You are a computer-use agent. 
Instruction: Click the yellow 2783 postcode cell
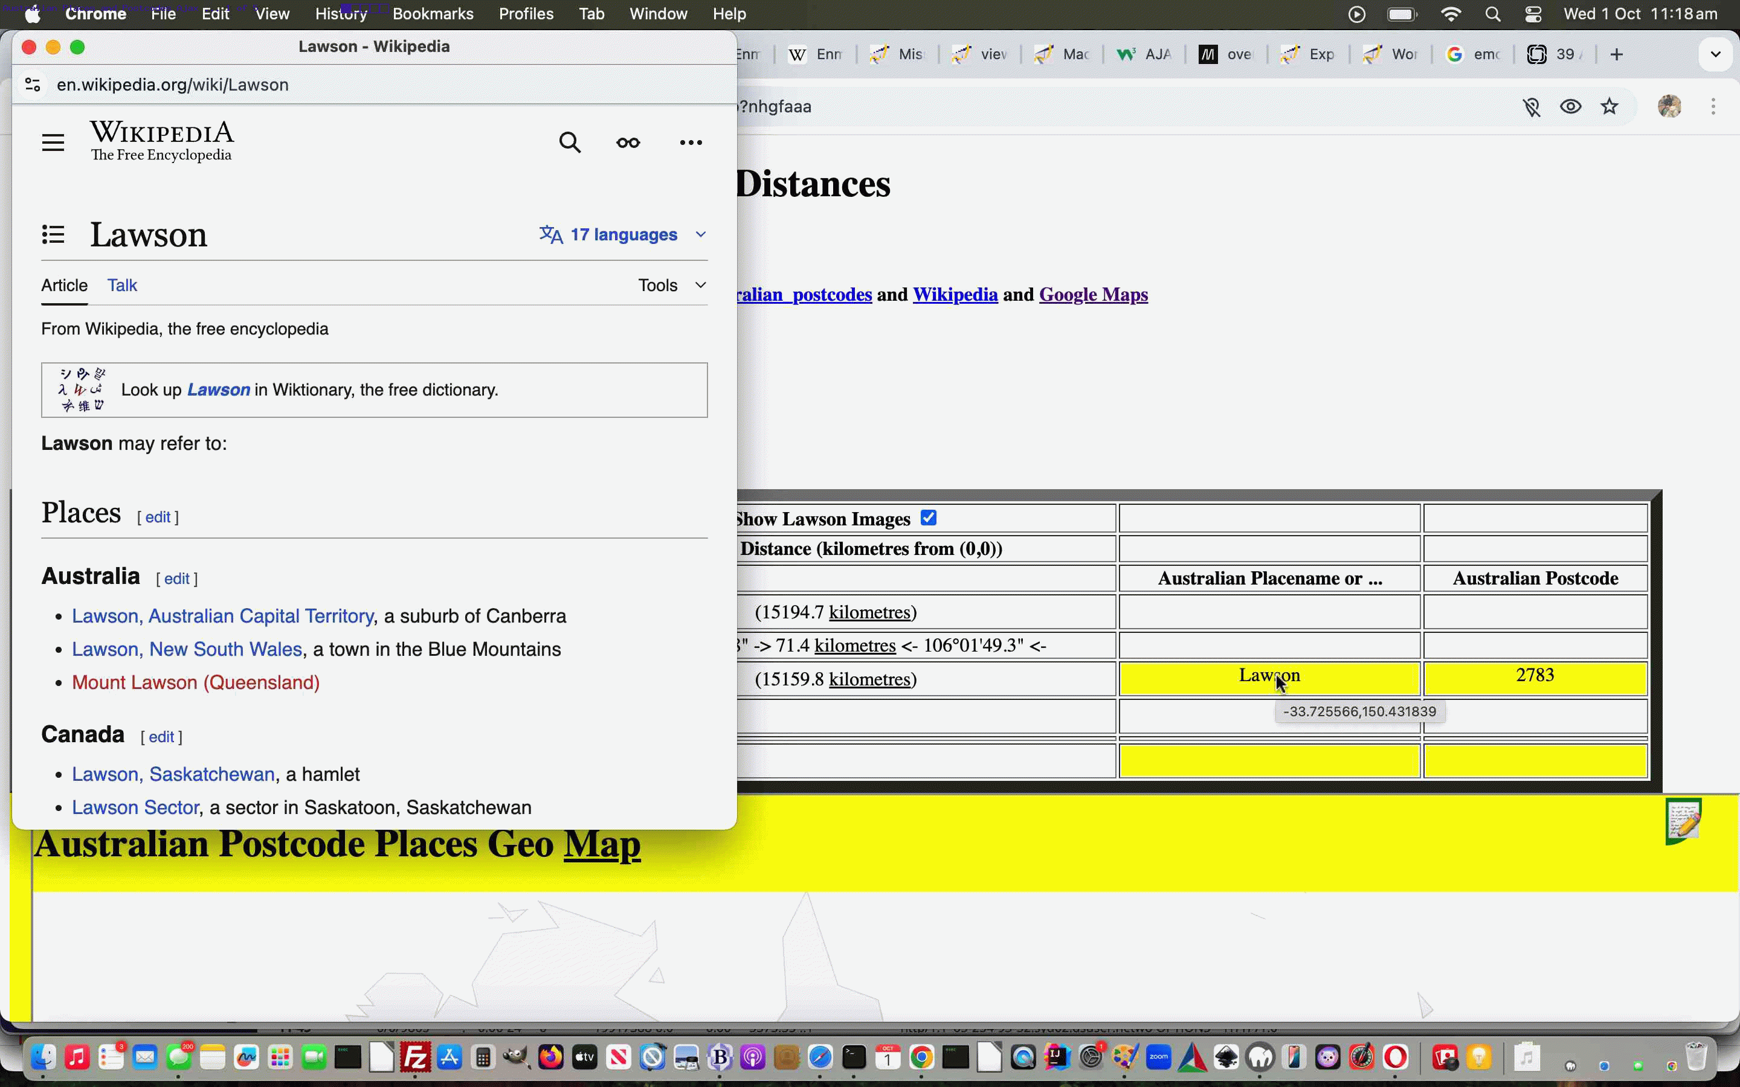tap(1535, 678)
